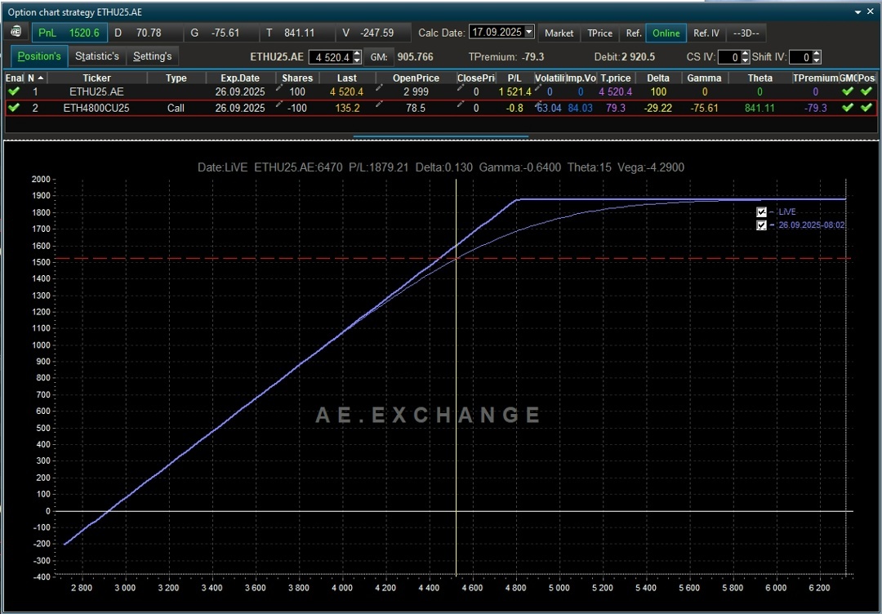This screenshot has height=614, width=882.
Task: Click OpenPrice edit pencil in ETH4800CU25 row
Action: (379, 104)
